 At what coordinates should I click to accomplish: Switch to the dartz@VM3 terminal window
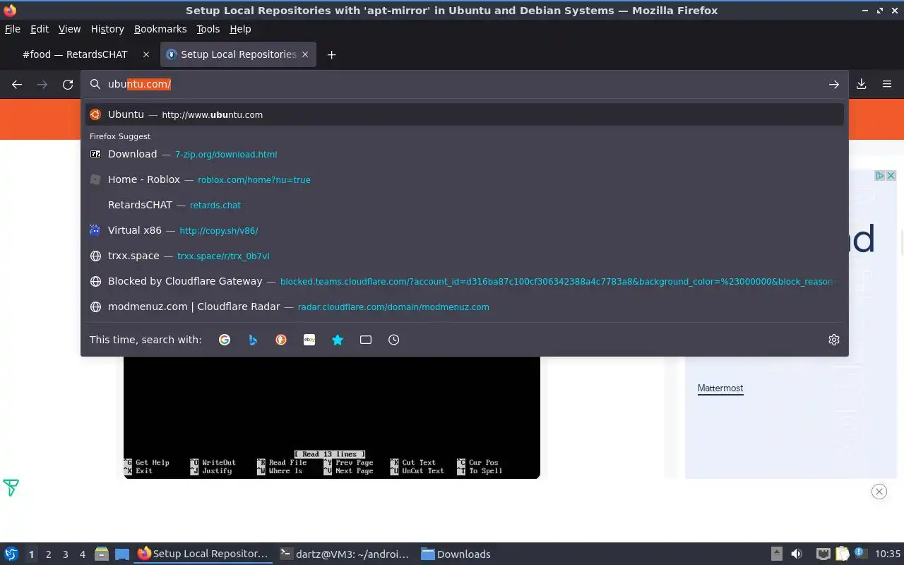pos(344,554)
